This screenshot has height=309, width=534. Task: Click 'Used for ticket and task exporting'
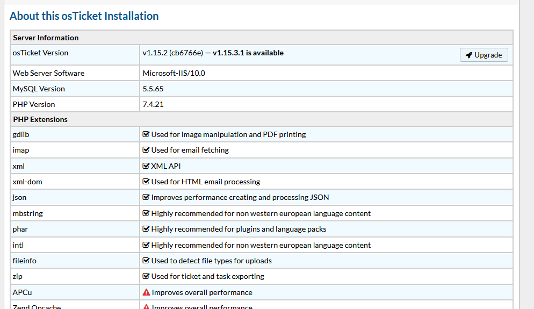pos(208,277)
